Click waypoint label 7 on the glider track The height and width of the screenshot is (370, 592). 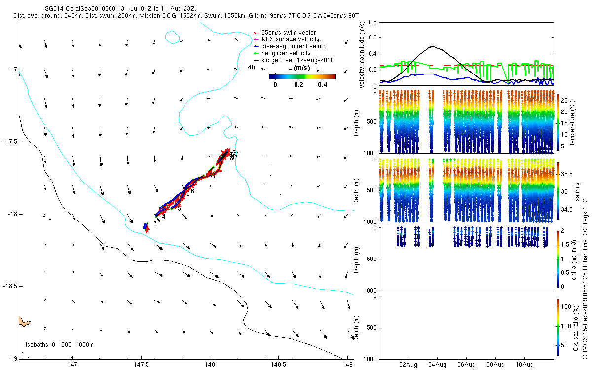tap(214, 176)
